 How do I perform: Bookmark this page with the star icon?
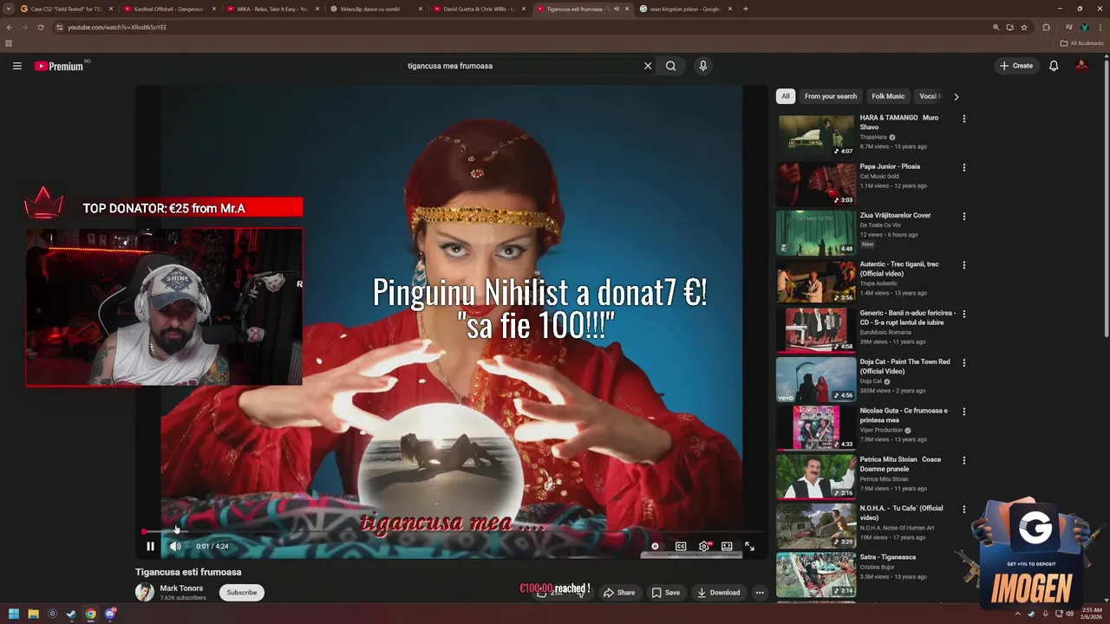pos(1024,27)
